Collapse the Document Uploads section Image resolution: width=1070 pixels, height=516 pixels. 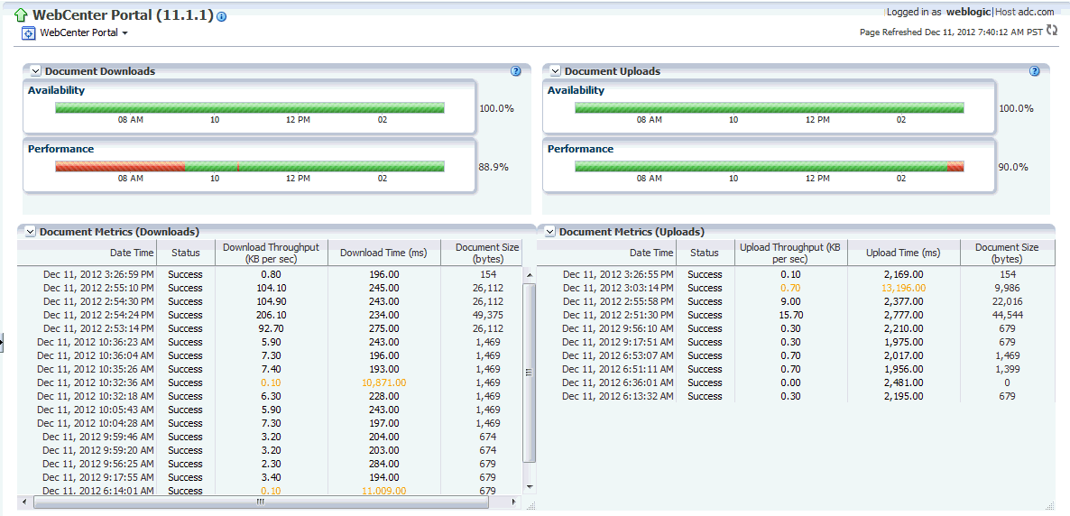tap(555, 71)
